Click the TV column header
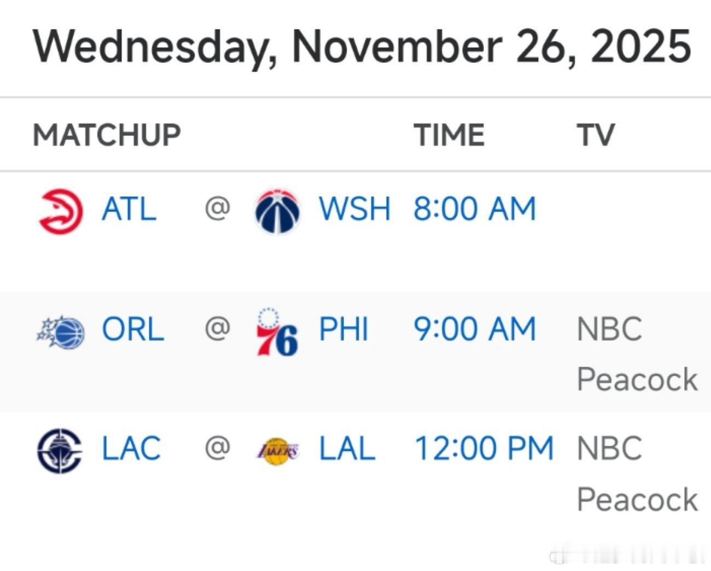Image resolution: width=711 pixels, height=571 pixels. click(x=596, y=135)
